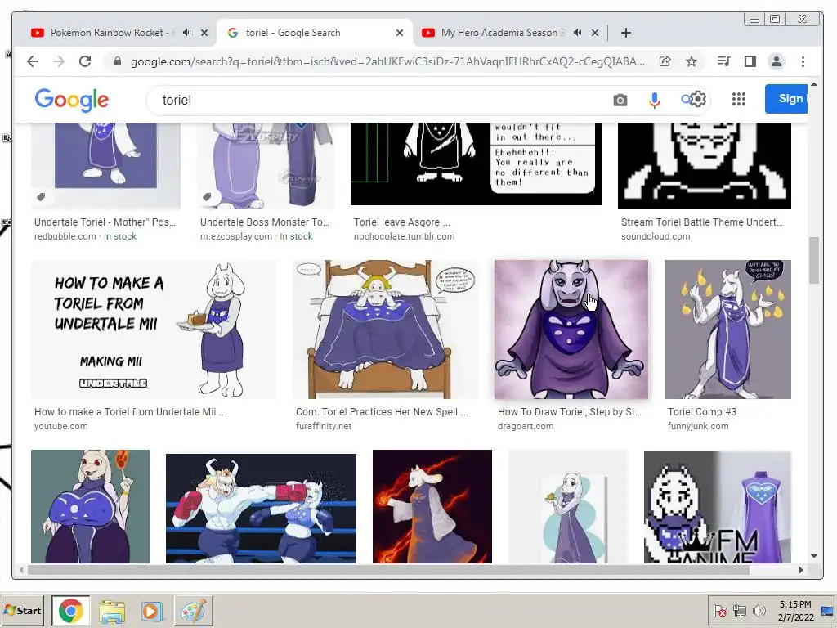Open a new browser tab
This screenshot has height=628, width=837.
[626, 33]
